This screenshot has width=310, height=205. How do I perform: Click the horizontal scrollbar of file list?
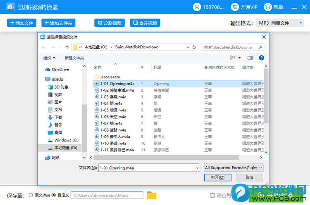(166, 158)
